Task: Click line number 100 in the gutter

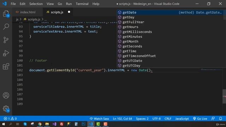Action: point(20,61)
